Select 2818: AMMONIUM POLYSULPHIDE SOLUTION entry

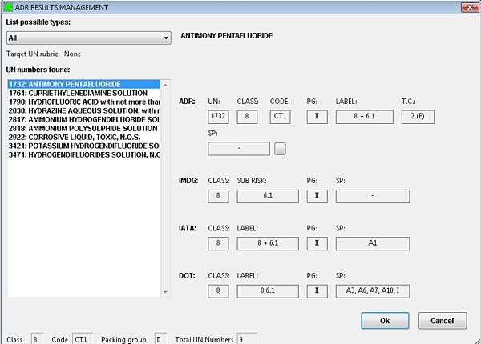(83, 128)
